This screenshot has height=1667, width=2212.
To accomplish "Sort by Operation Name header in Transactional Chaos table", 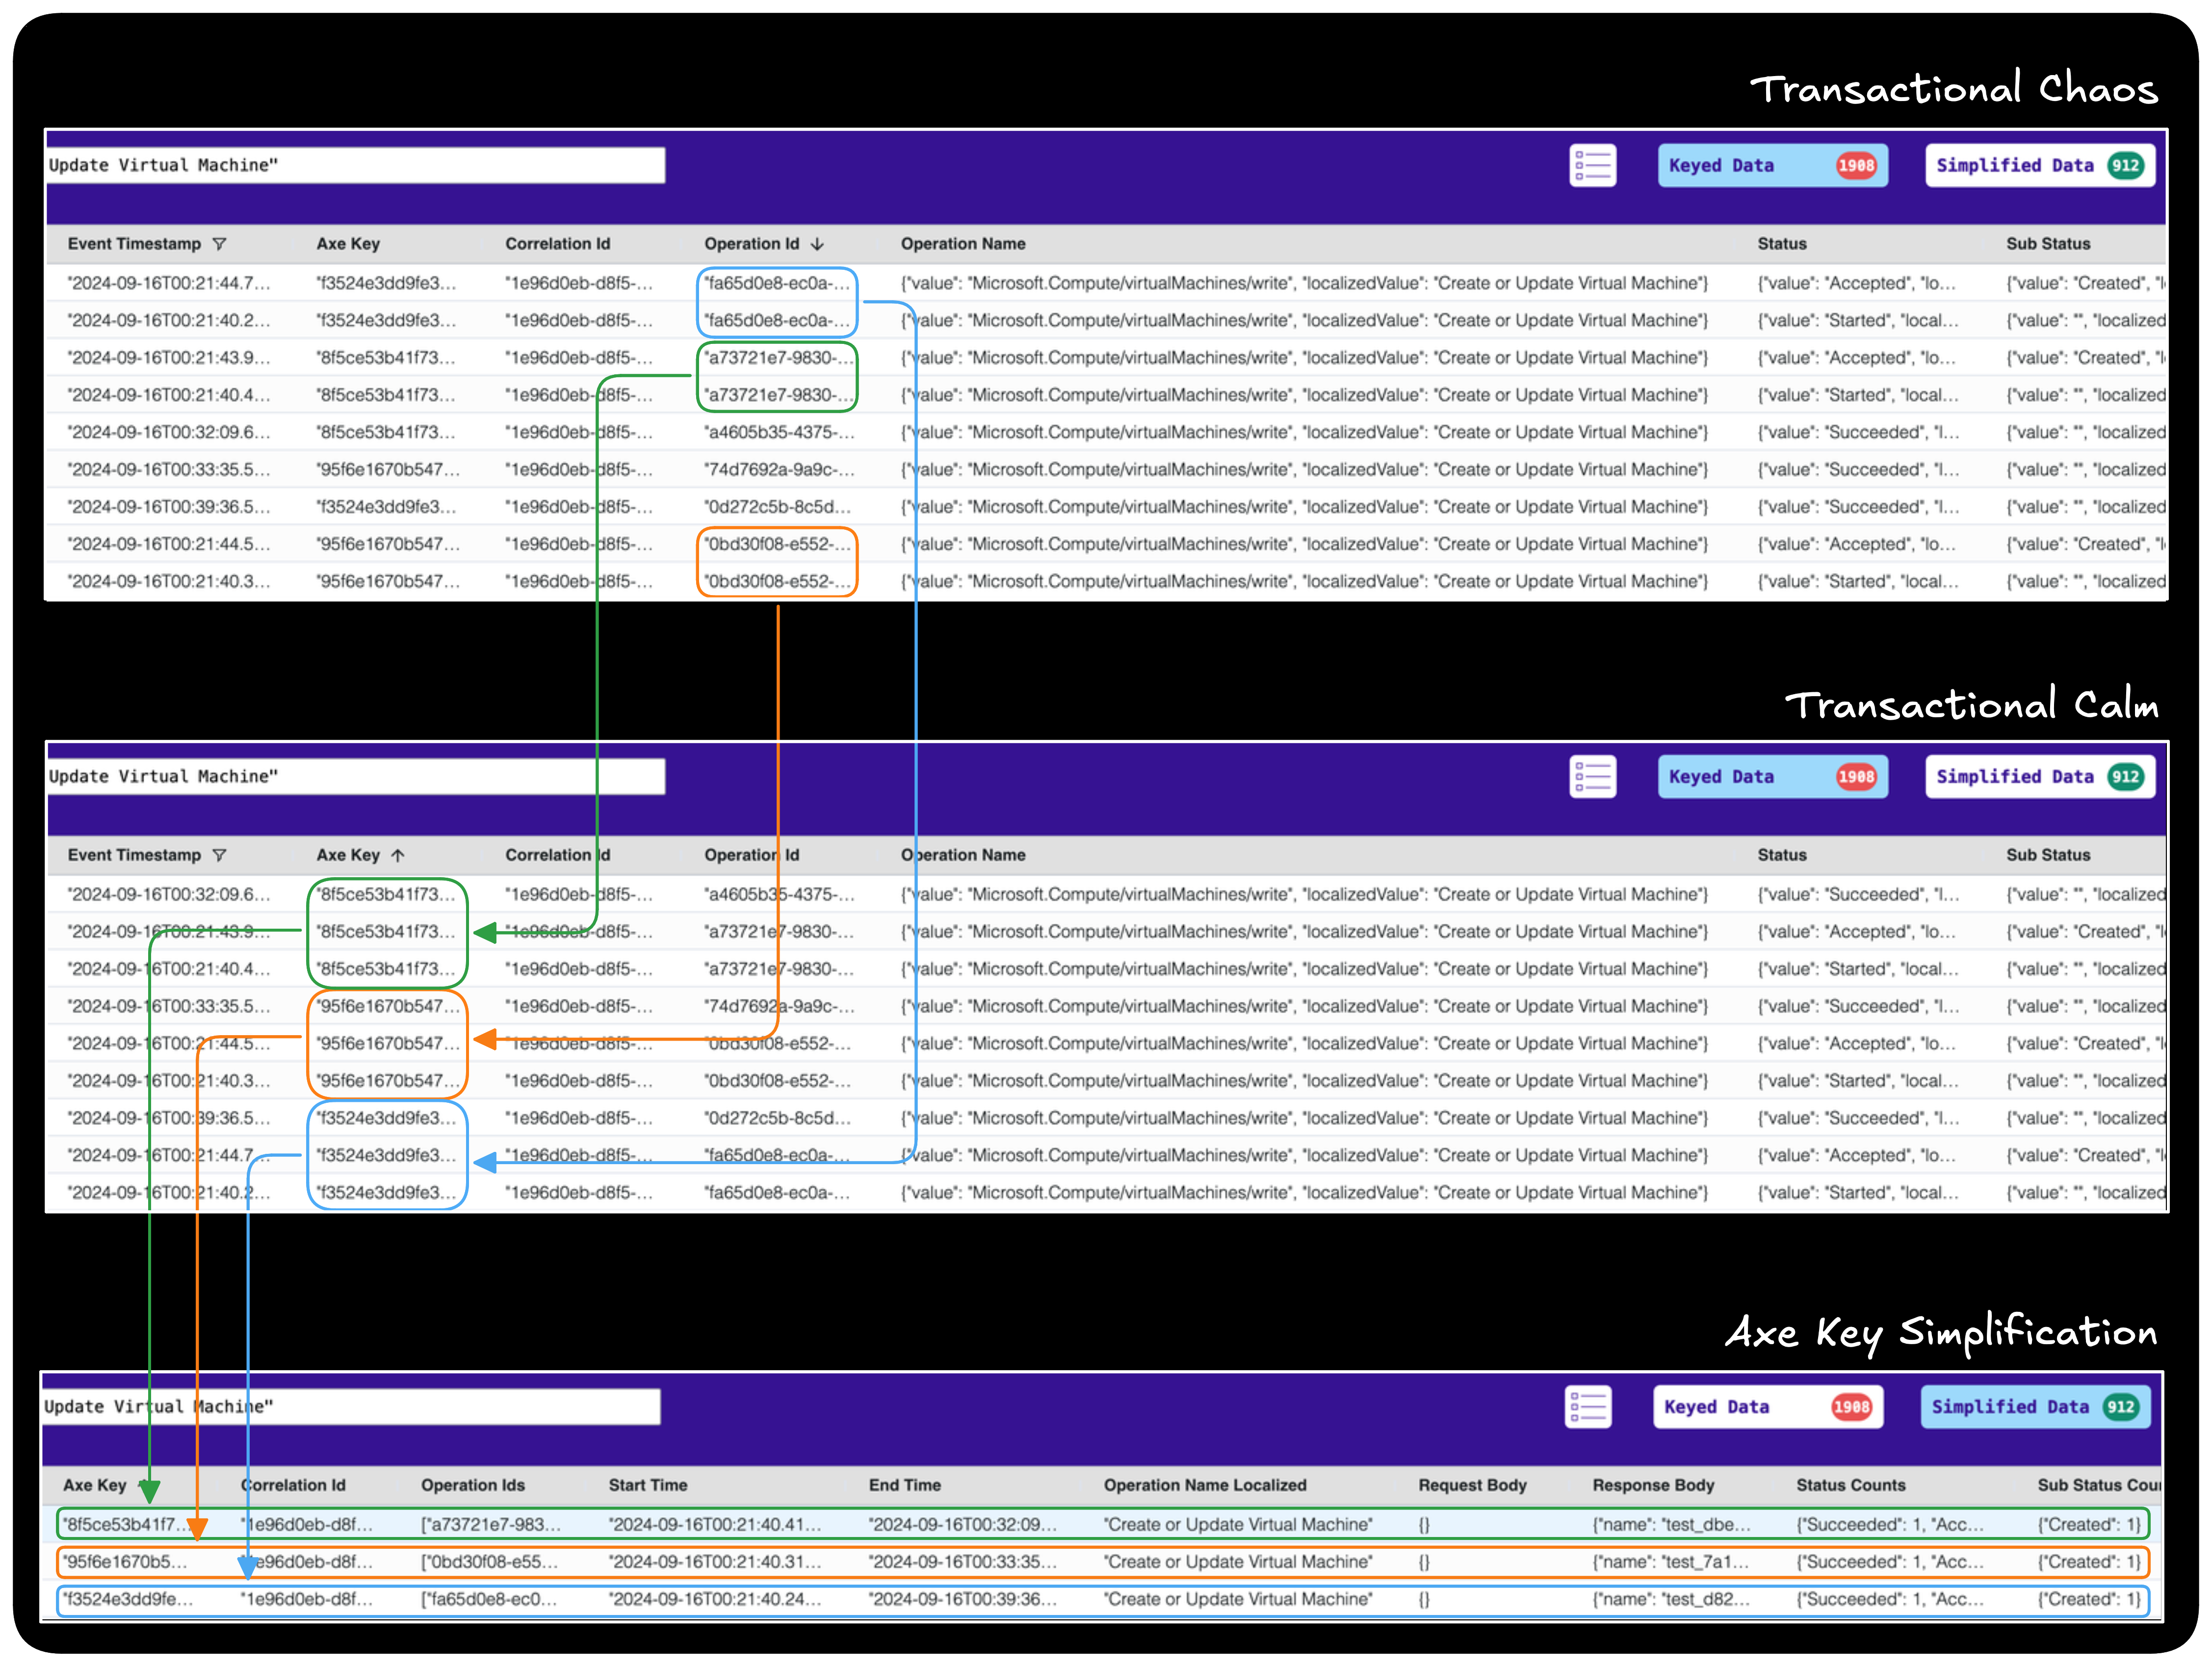I will (963, 244).
